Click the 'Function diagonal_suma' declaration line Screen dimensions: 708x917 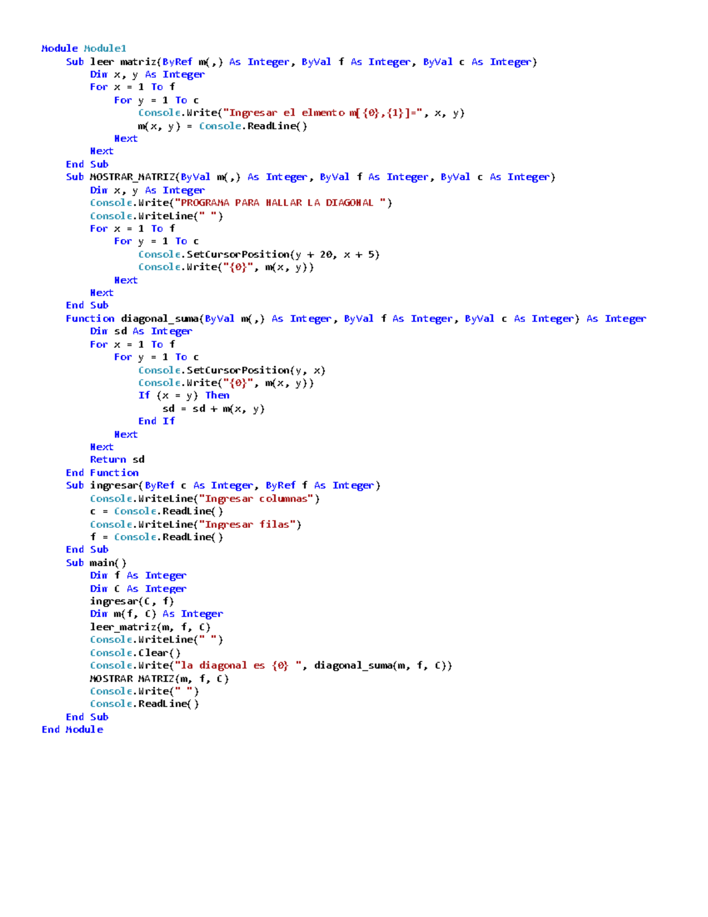[x=356, y=319]
